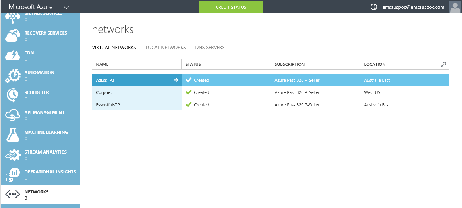Open CDN cloud lightning icon
This screenshot has height=208, width=462.
point(13,56)
